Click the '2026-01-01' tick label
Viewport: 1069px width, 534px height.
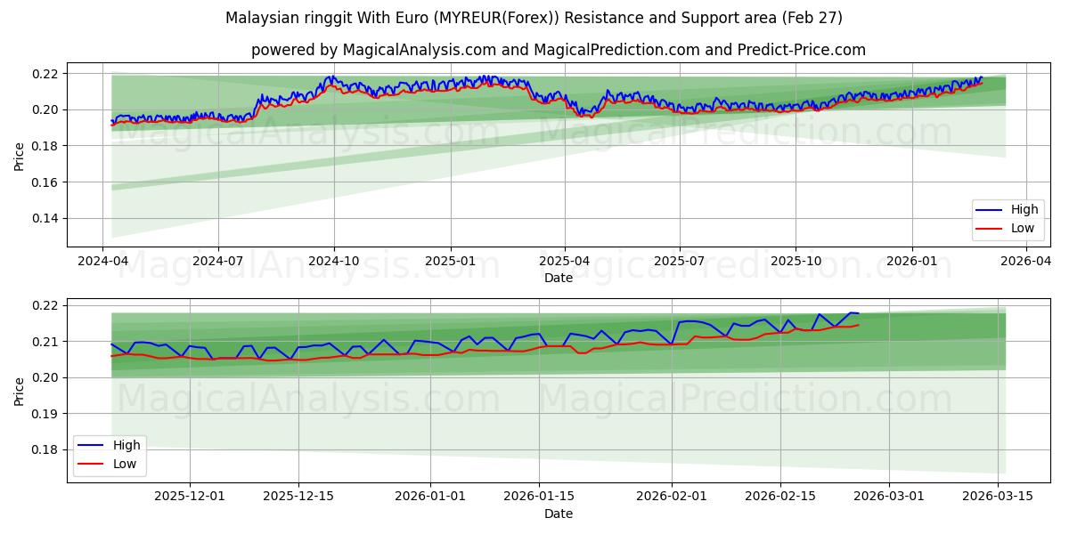pos(429,497)
